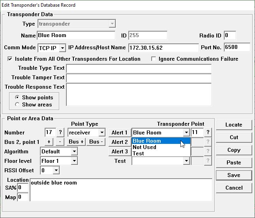Click the IP Address/Host Name field
Screen dimensions: 255x218
(x=163, y=48)
